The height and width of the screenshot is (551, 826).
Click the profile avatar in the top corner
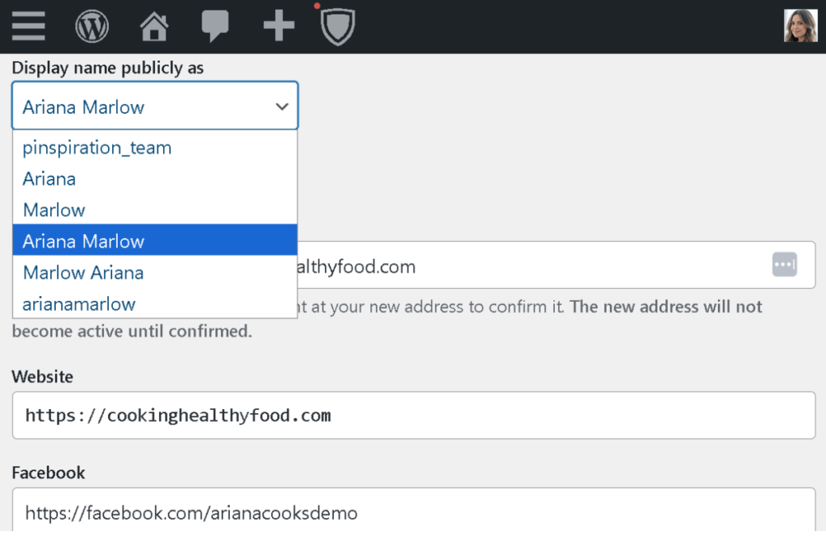[x=799, y=24]
